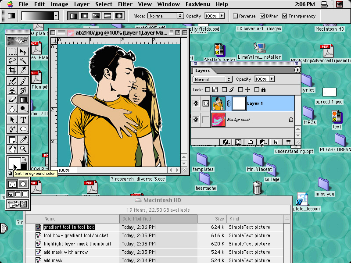This screenshot has width=351, height=263.
Task: Sort Finder list by Date Modified
Action: click(158, 219)
